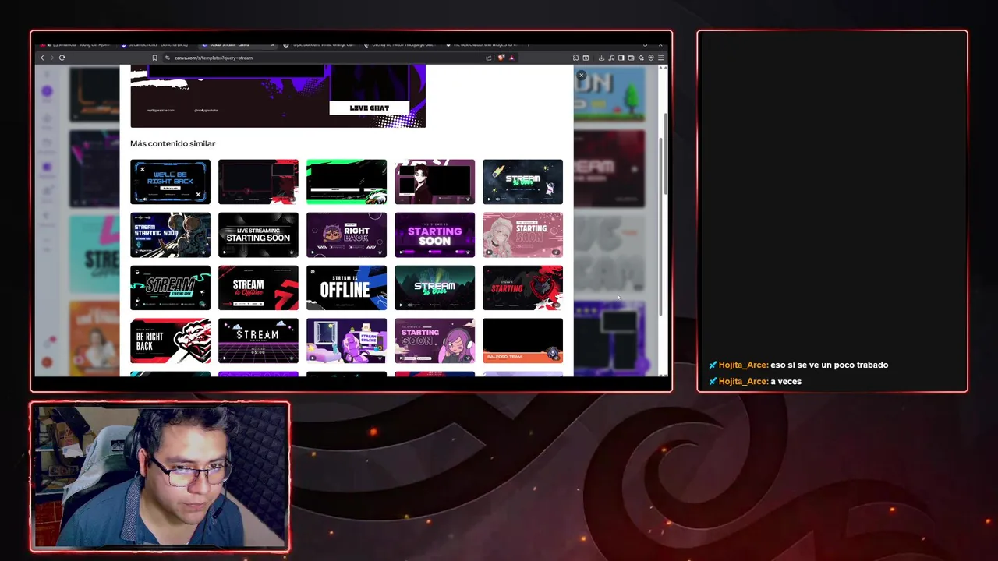The height and width of the screenshot is (561, 998).
Task: Open the browser extensions puzzle icon
Action: click(575, 58)
